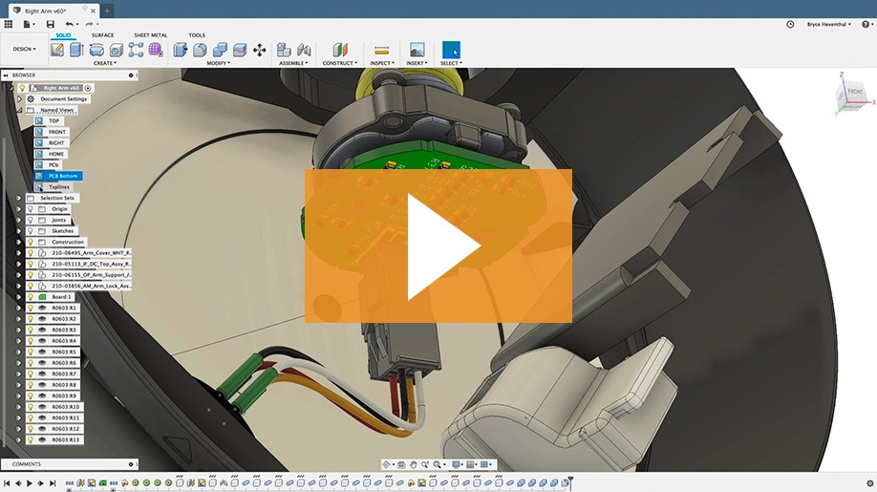Toggle visibility of Right Arm v60 root

(22, 88)
